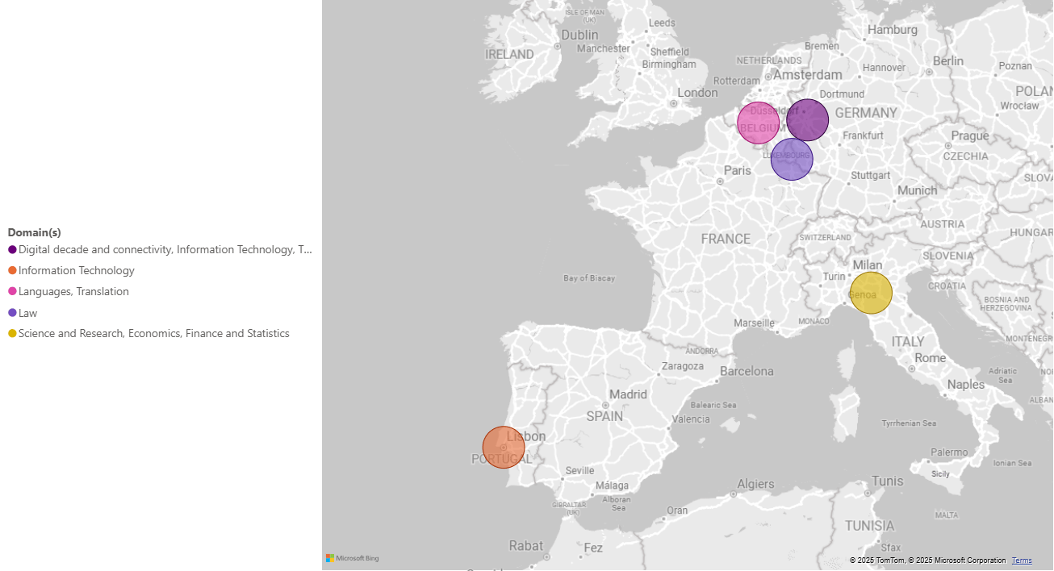This screenshot has height=571, width=1054.
Task: Click the Zaragoza label on map
Action: tap(682, 366)
